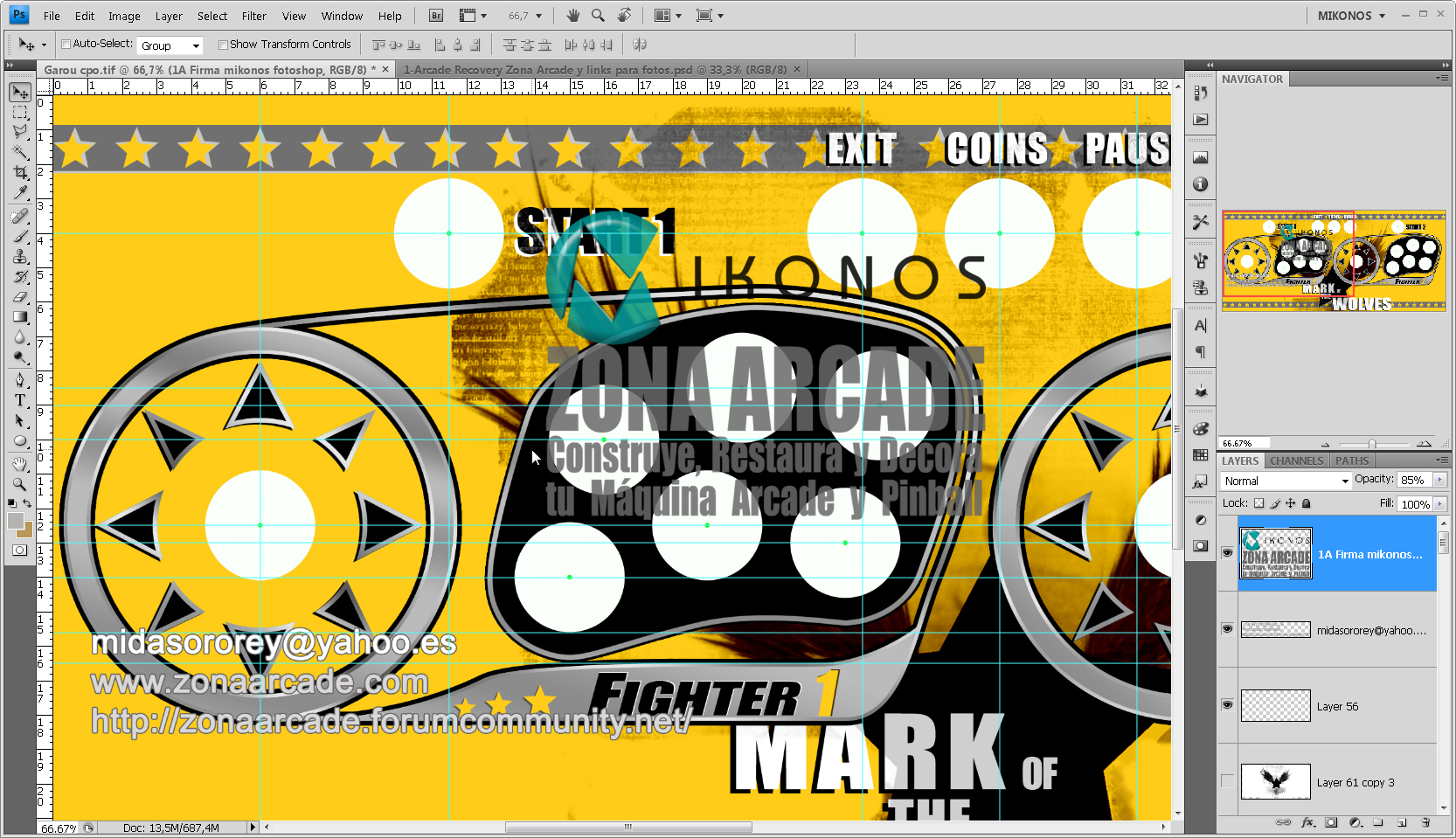
Task: Open the layer style fx menu
Action: pos(1307,822)
